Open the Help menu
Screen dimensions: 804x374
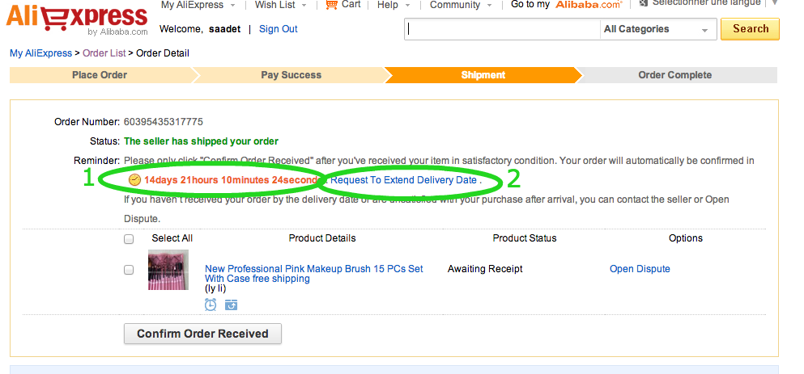point(393,5)
